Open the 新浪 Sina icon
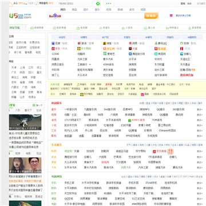The width and height of the screenshot is (206, 206). [79, 43]
